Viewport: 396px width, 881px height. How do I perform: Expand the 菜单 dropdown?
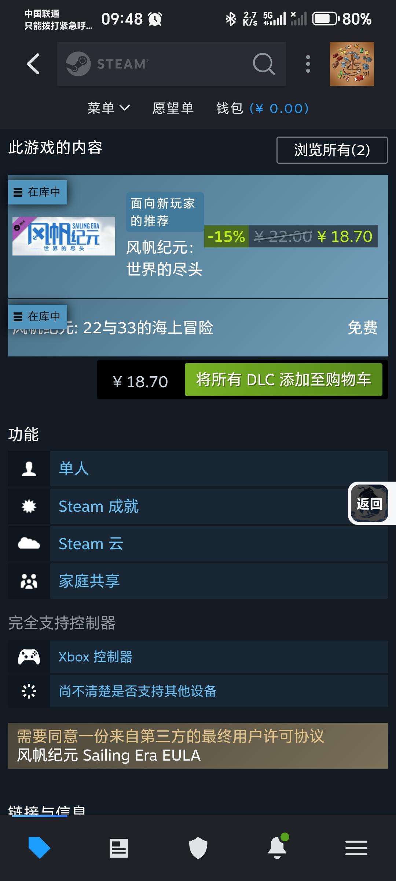[x=109, y=108]
